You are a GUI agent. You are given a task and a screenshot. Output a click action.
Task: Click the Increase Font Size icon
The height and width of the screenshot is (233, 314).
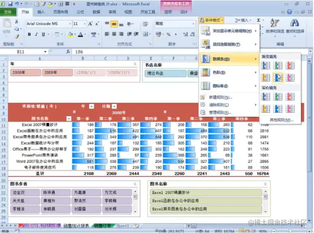[91, 24]
